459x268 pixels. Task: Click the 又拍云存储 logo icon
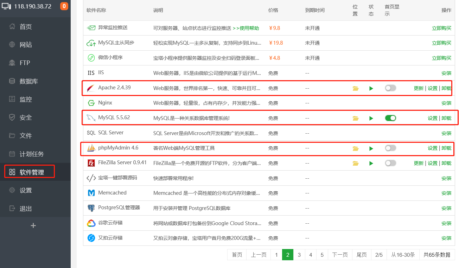(x=91, y=238)
